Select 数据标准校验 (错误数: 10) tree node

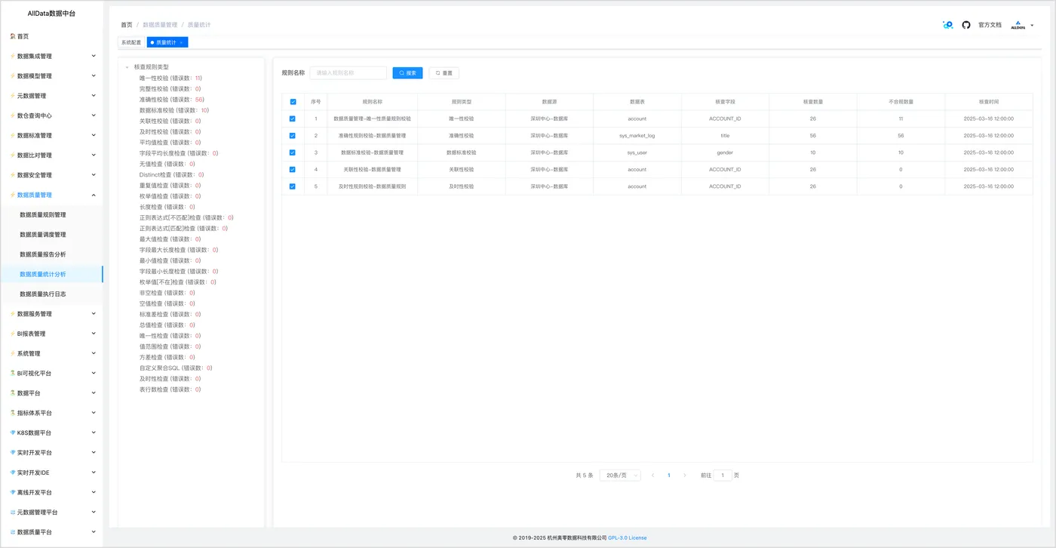pyautogui.click(x=174, y=110)
